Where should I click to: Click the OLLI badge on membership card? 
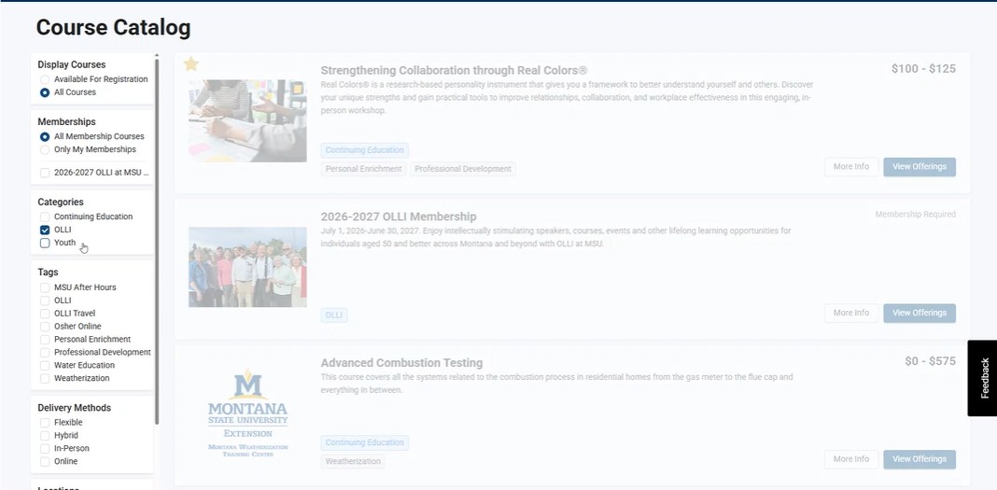(334, 315)
